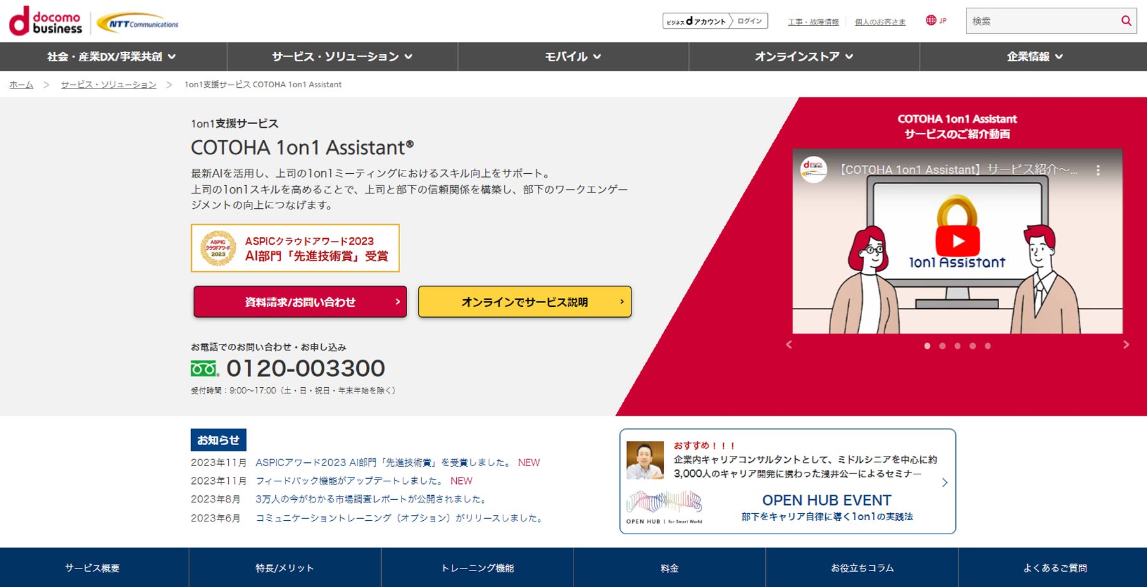Open ASPICアワード2023 news link
1147x587 pixels.
click(x=384, y=462)
